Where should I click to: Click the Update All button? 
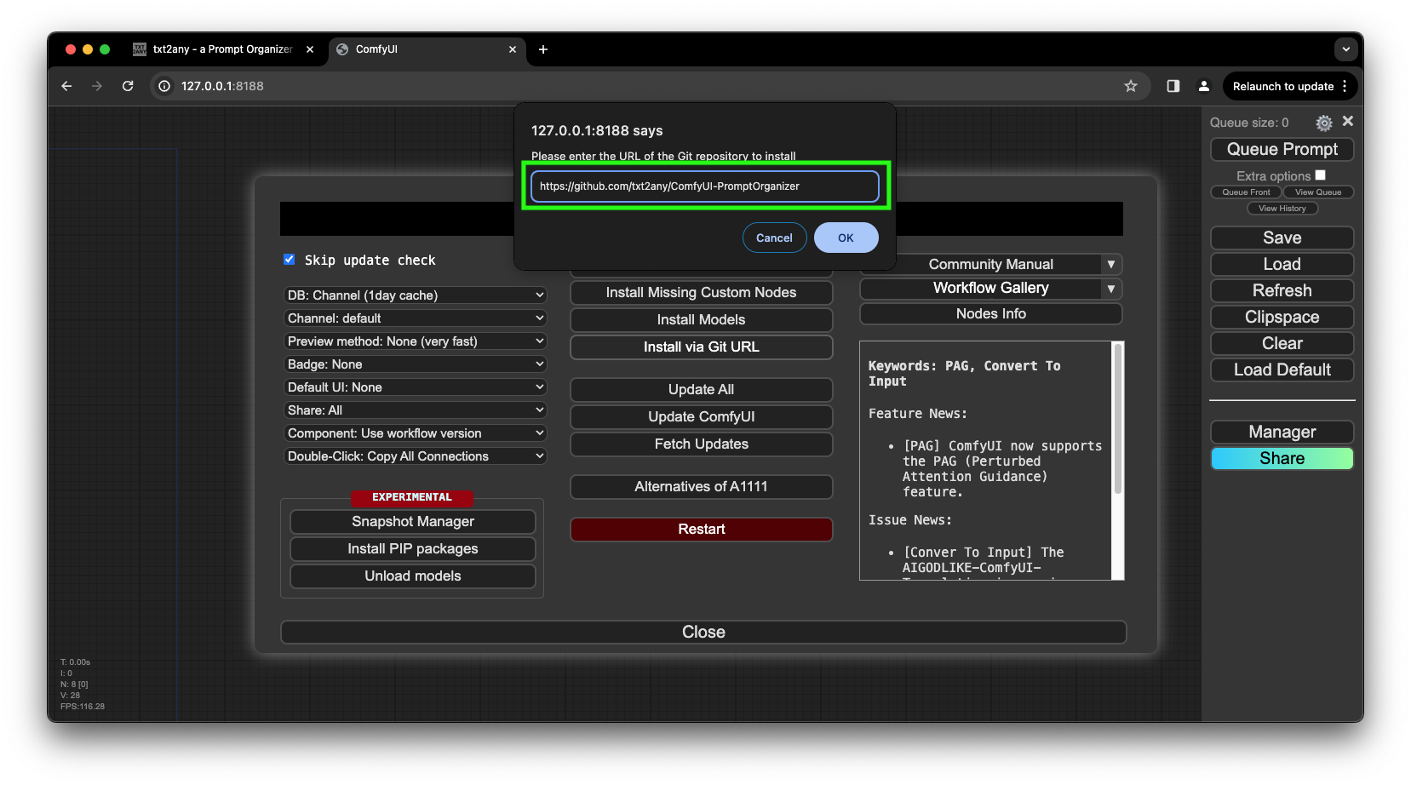tap(701, 390)
